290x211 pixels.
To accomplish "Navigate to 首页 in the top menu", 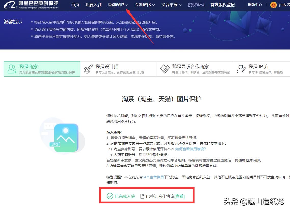I will (x=75, y=5).
